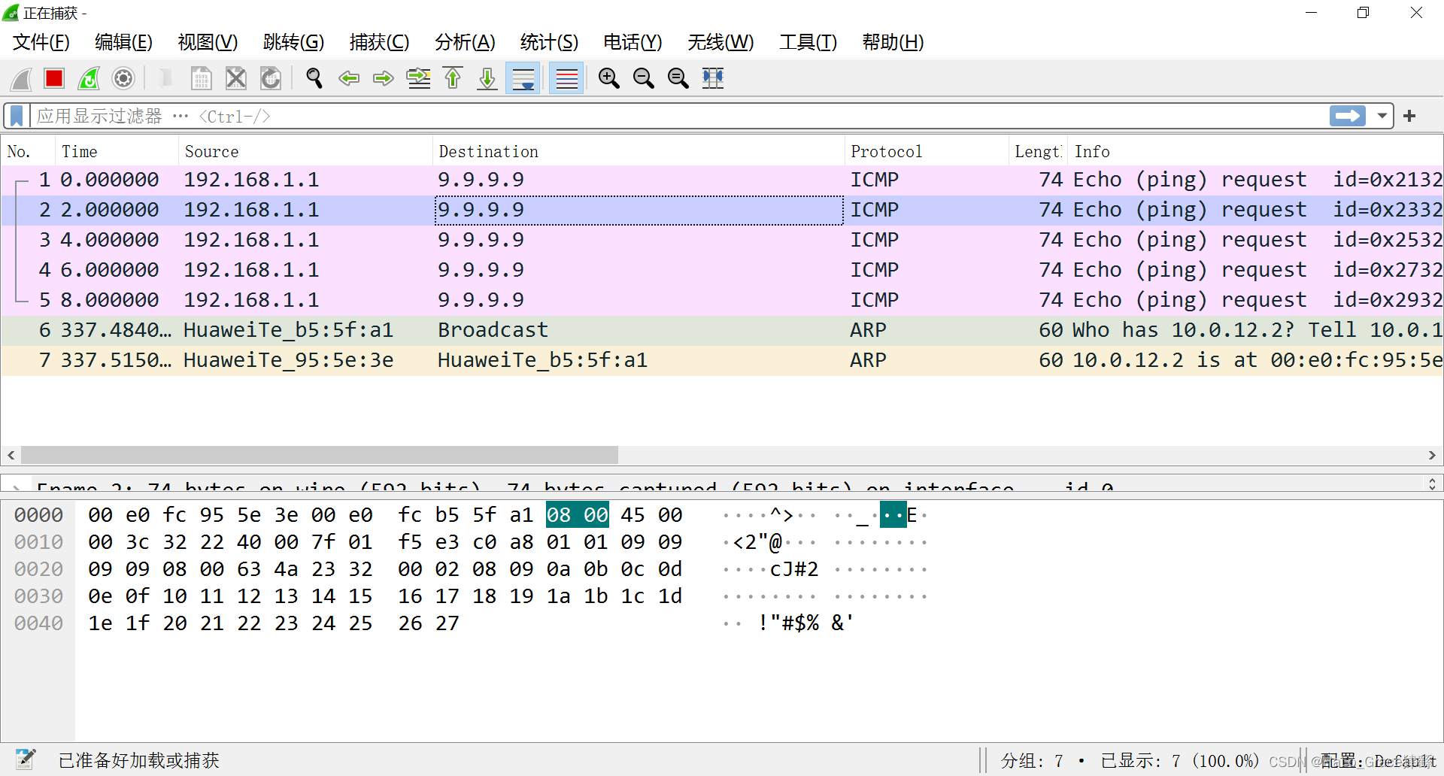The width and height of the screenshot is (1444, 776).
Task: Restart the current capture
Action: tap(89, 78)
